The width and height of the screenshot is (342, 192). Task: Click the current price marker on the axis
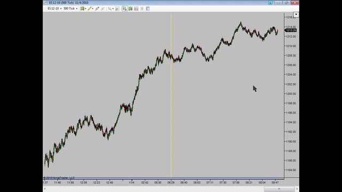[291, 30]
